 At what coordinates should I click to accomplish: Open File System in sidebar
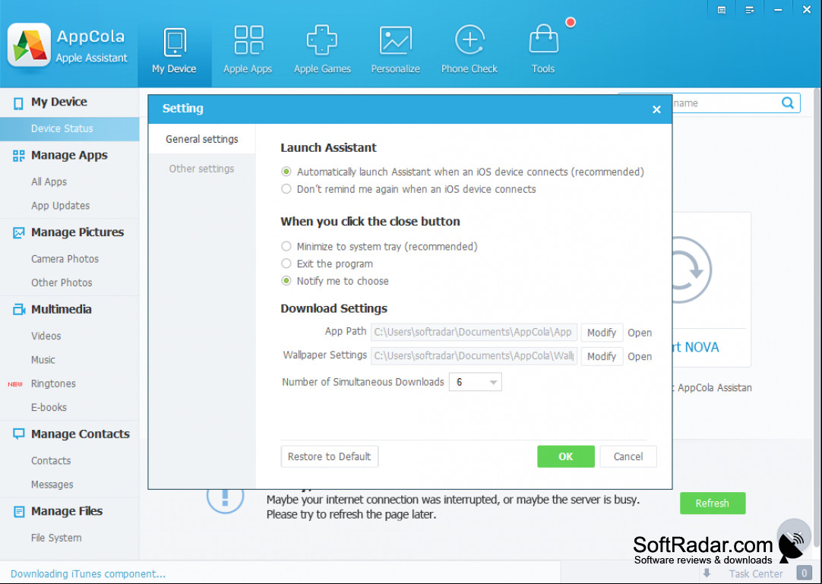pyautogui.click(x=56, y=538)
